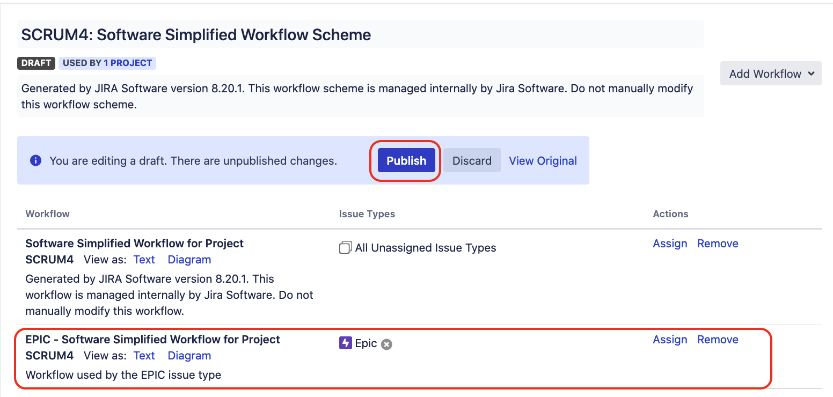
Task: View EPIC workflow as Diagram
Action: 189,356
